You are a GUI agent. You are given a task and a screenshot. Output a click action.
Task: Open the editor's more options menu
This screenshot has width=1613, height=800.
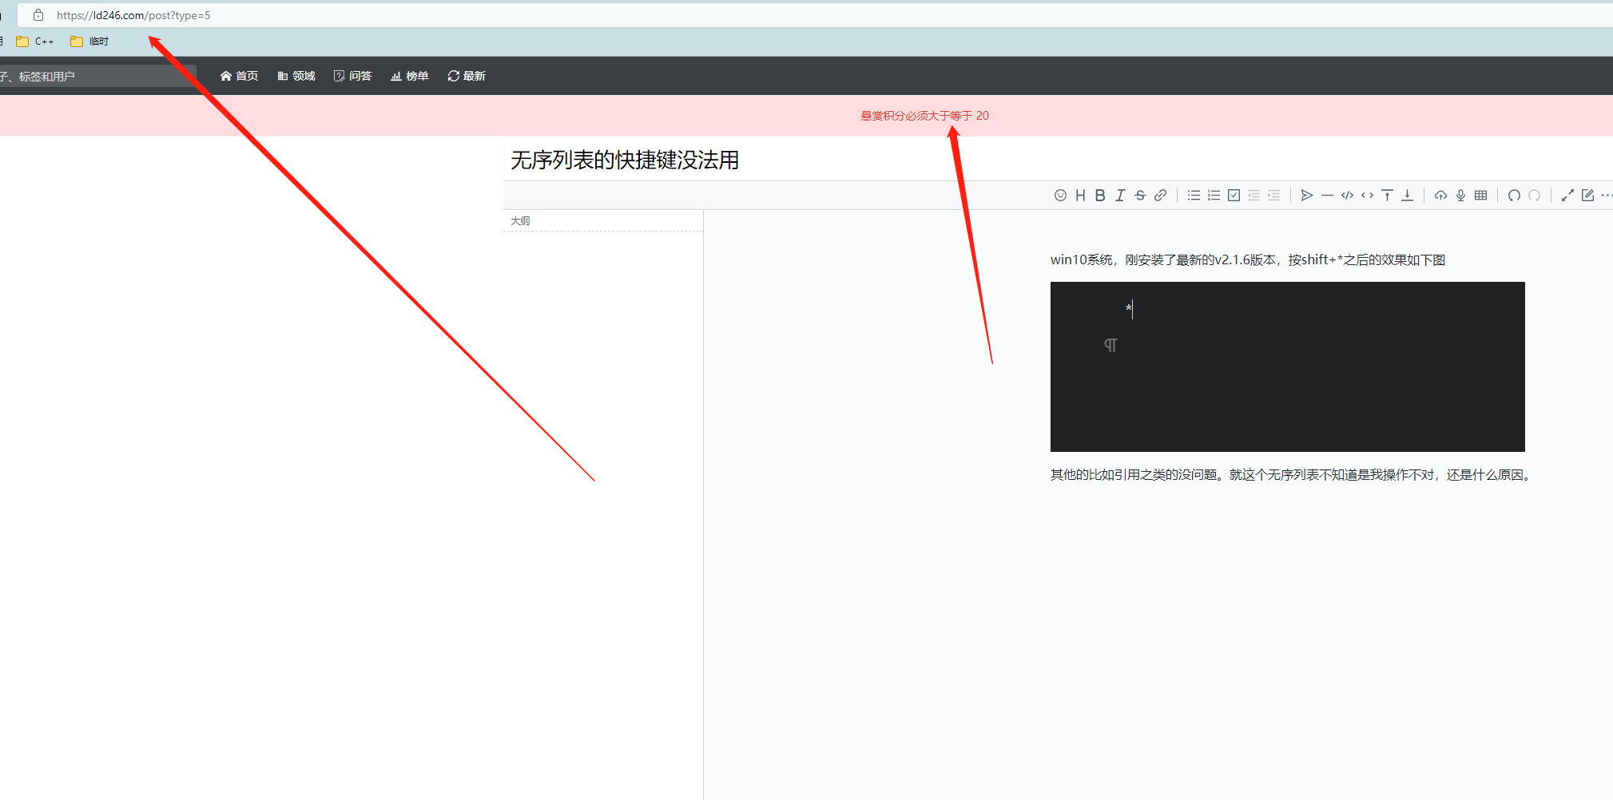click(x=1606, y=195)
